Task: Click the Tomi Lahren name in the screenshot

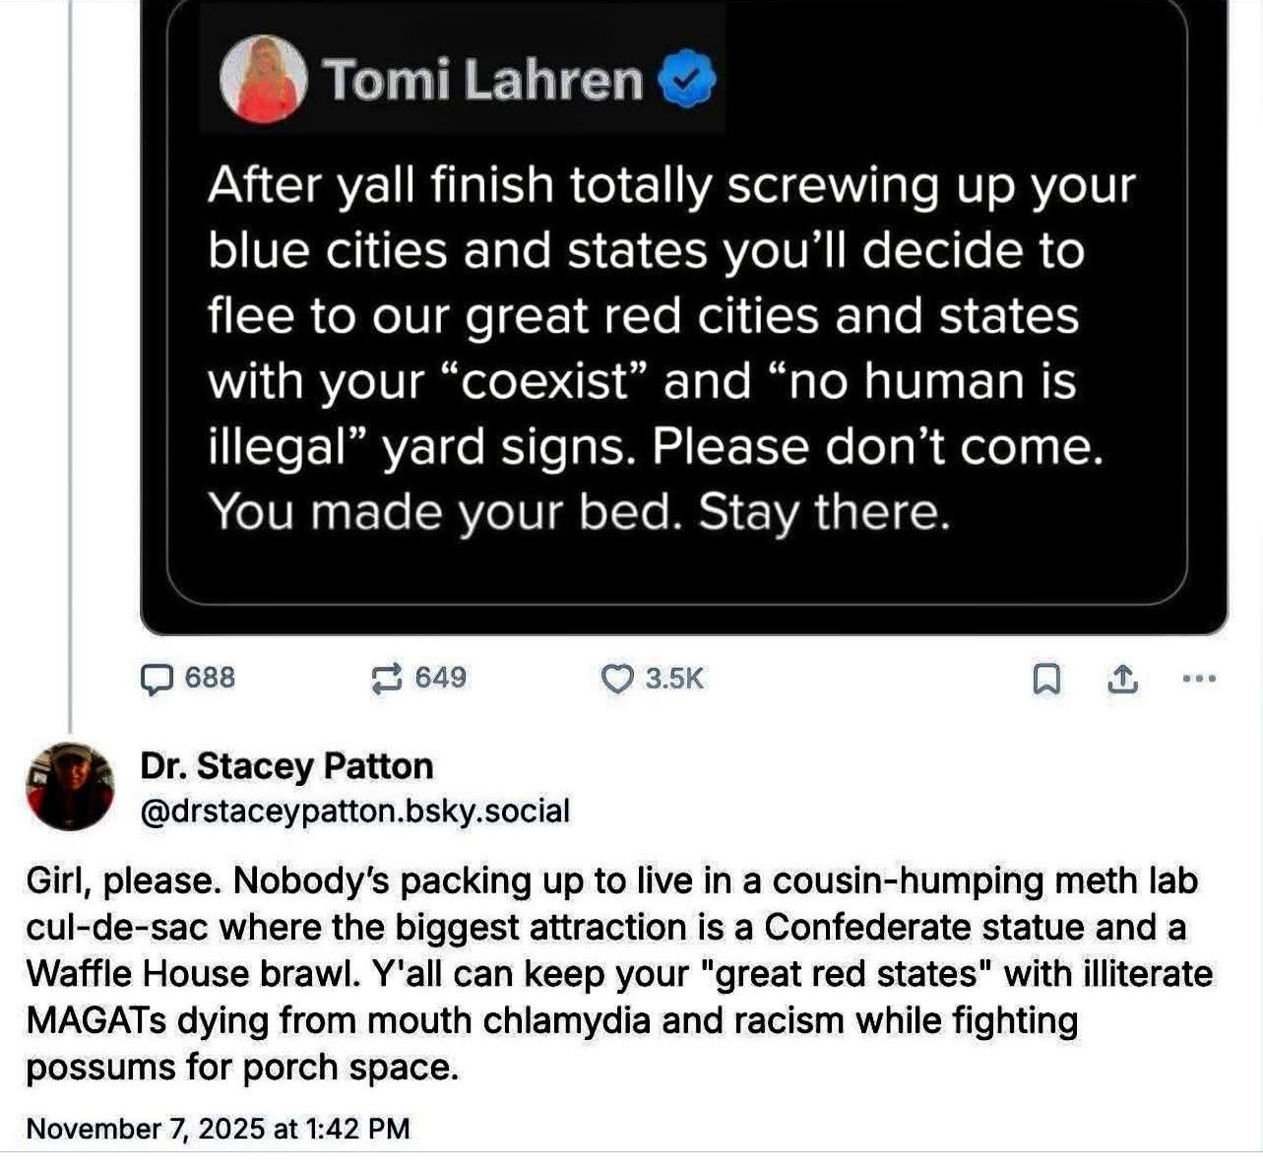Action: 482,80
